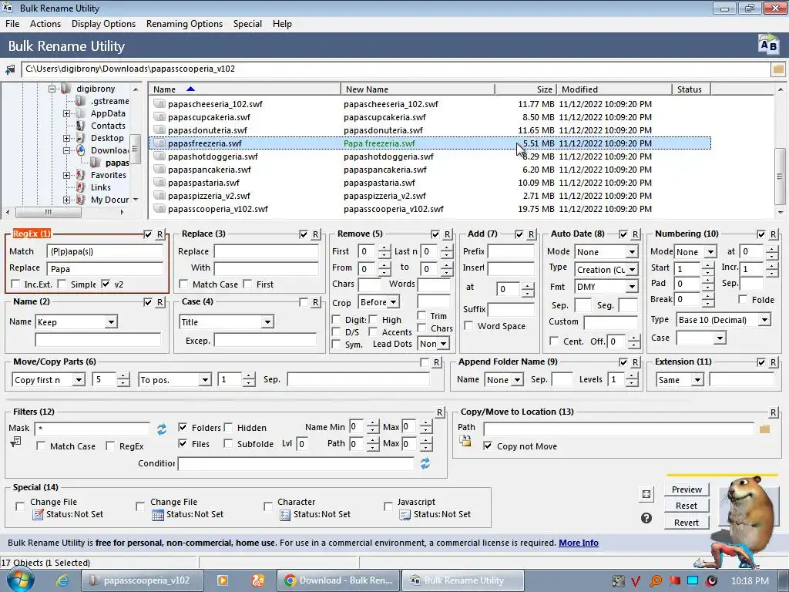Open the Special menu

(247, 24)
